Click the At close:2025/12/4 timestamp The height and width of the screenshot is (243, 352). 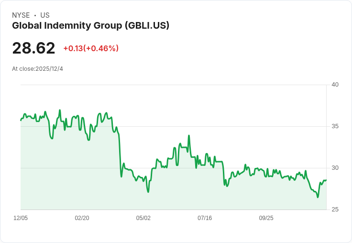click(37, 69)
